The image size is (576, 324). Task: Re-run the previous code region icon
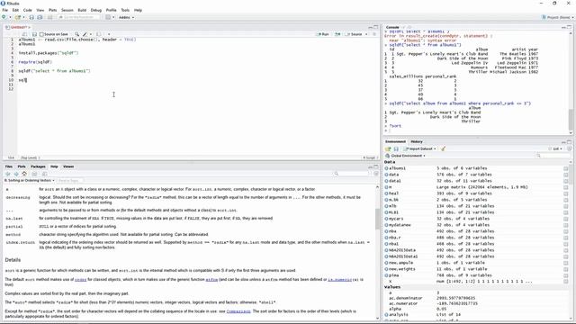pyautogui.click(x=337, y=34)
